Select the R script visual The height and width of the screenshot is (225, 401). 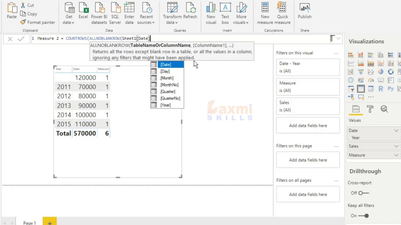[x=381, y=89]
